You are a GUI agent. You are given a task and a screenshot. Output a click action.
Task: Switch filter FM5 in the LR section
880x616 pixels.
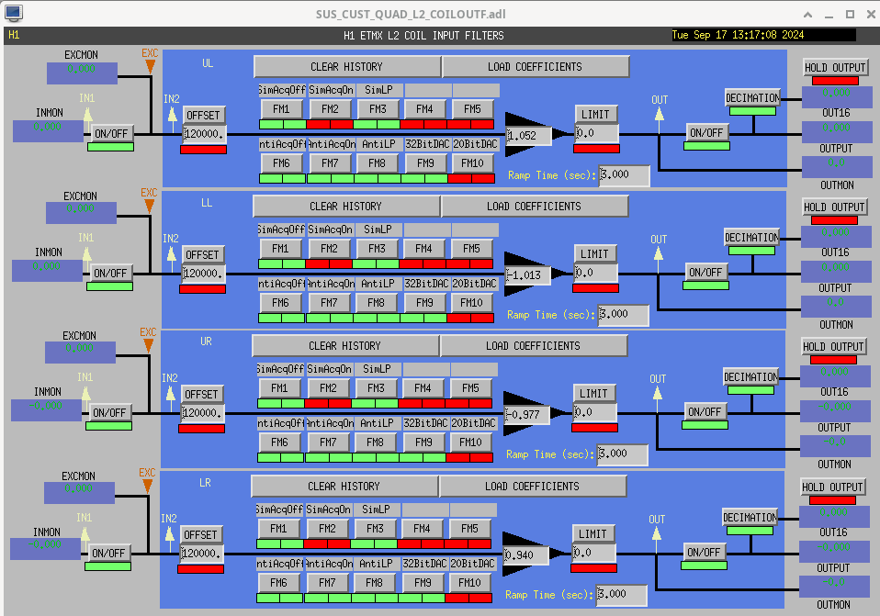tap(469, 529)
